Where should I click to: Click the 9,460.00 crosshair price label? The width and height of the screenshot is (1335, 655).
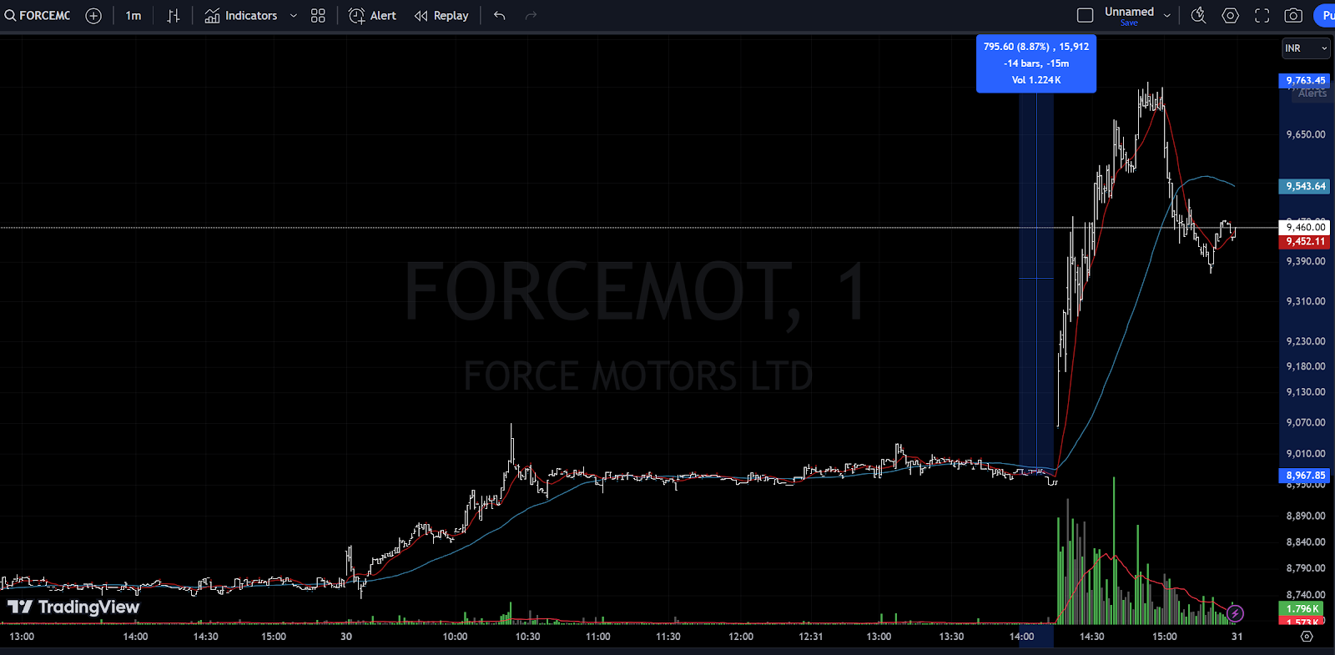1304,227
